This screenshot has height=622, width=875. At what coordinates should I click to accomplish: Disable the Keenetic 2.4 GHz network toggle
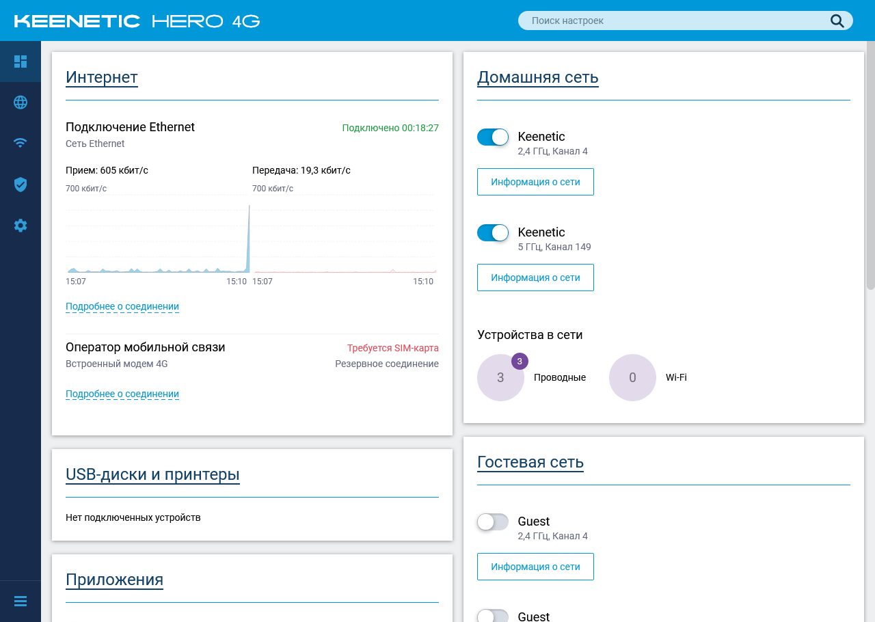click(x=493, y=137)
